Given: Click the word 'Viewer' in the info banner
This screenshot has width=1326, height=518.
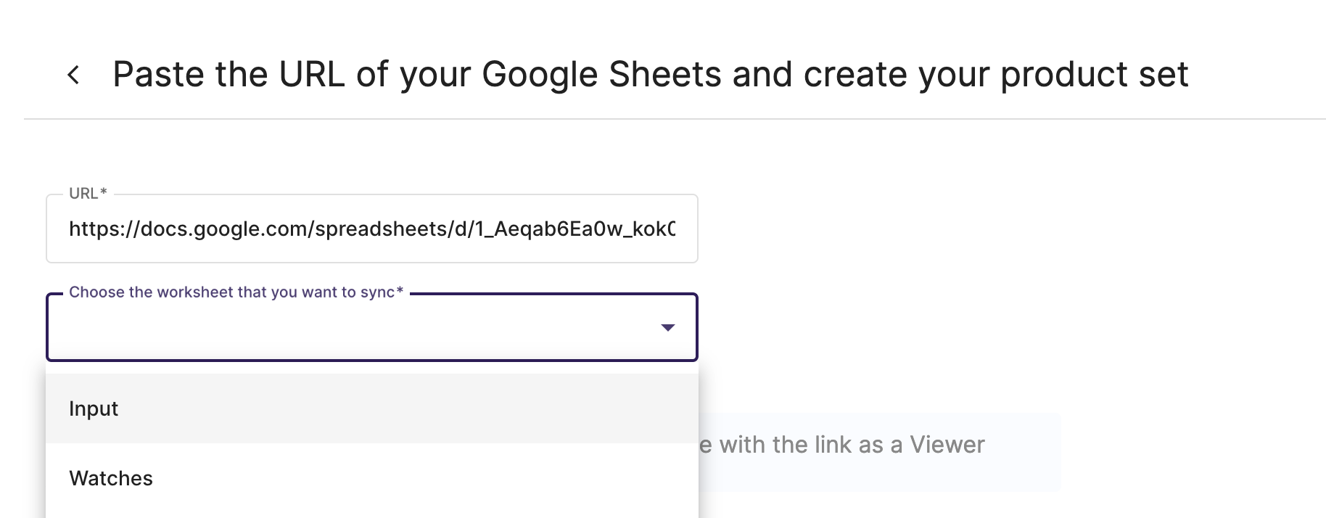Looking at the screenshot, I should 947,445.
